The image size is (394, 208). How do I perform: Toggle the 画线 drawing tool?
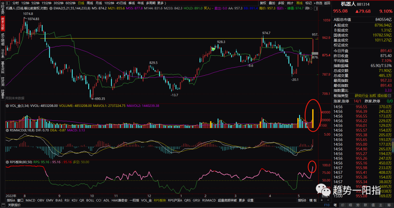point(299,3)
